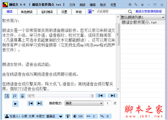Click the speed control with horizontal arrows
This screenshot has height=120, width=167.
pos(92,116)
